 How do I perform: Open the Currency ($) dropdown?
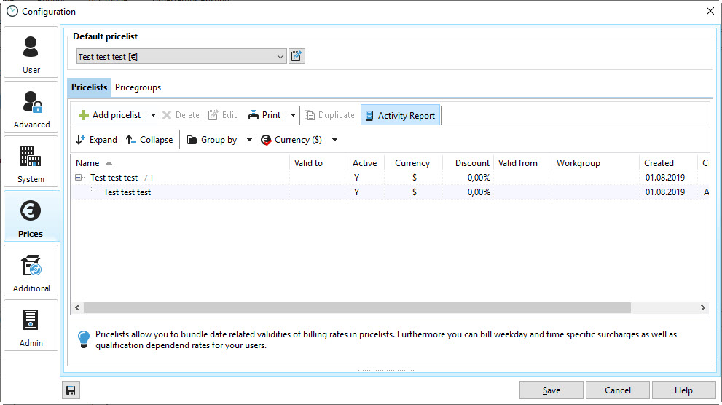pyautogui.click(x=299, y=140)
